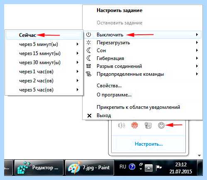The width and height of the screenshot is (207, 180).
Task: Select через 5 минут(ы) submenu item
Action: [x=44, y=44]
